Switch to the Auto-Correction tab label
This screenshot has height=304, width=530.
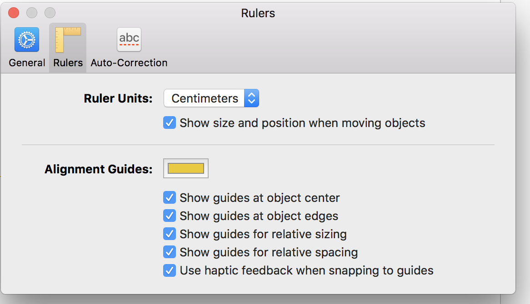pos(129,63)
